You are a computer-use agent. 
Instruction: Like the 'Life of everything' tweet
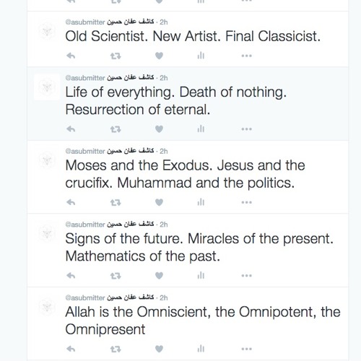(159, 129)
